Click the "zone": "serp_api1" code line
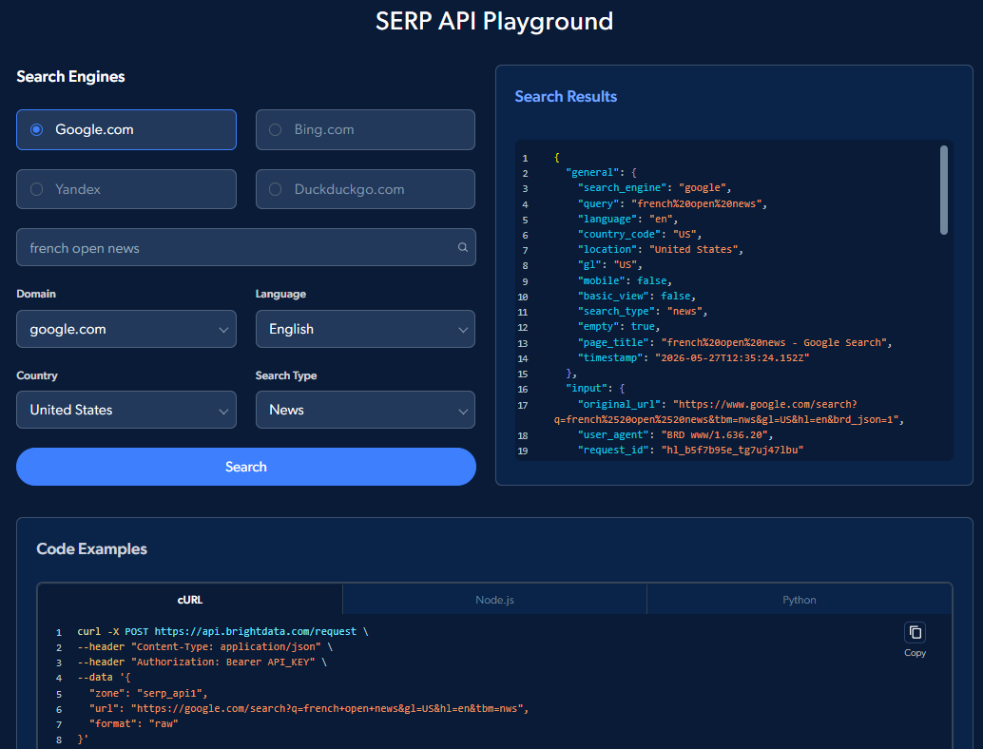This screenshot has width=983, height=749. click(x=148, y=693)
